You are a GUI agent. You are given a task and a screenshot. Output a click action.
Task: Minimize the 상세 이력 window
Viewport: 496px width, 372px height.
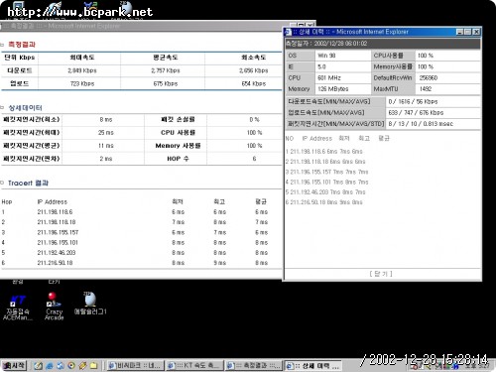click(459, 32)
